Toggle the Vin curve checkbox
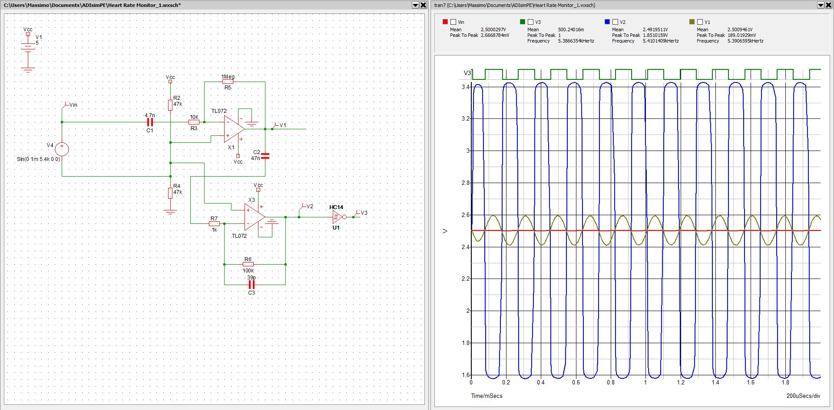 coord(452,21)
